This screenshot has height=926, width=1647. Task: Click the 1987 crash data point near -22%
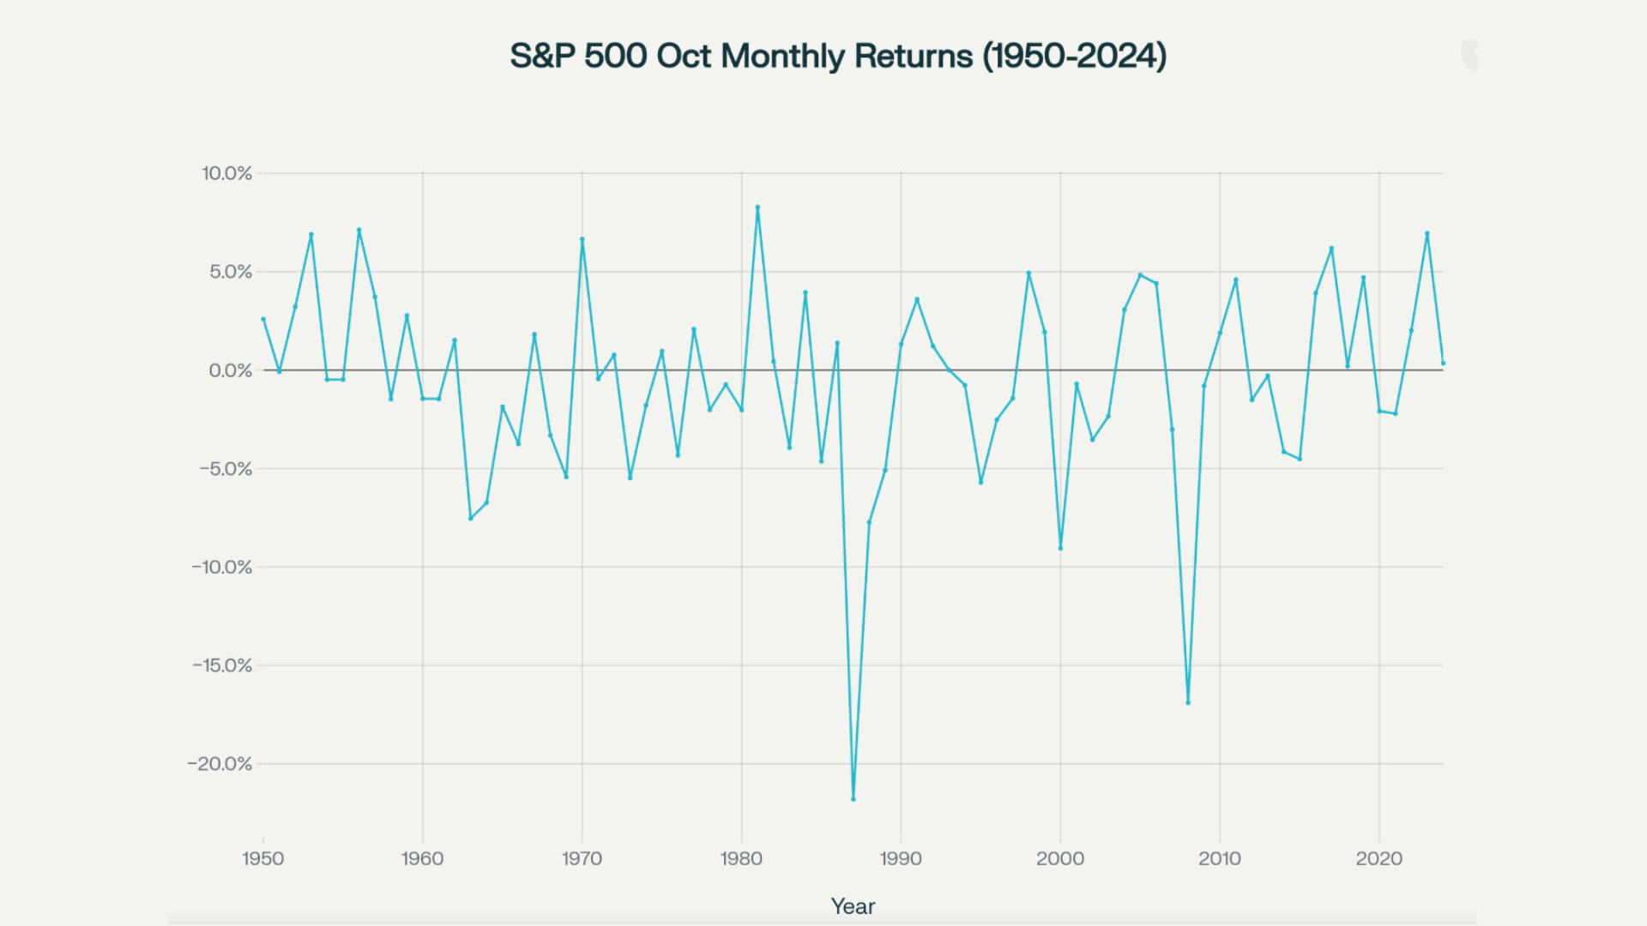click(853, 799)
